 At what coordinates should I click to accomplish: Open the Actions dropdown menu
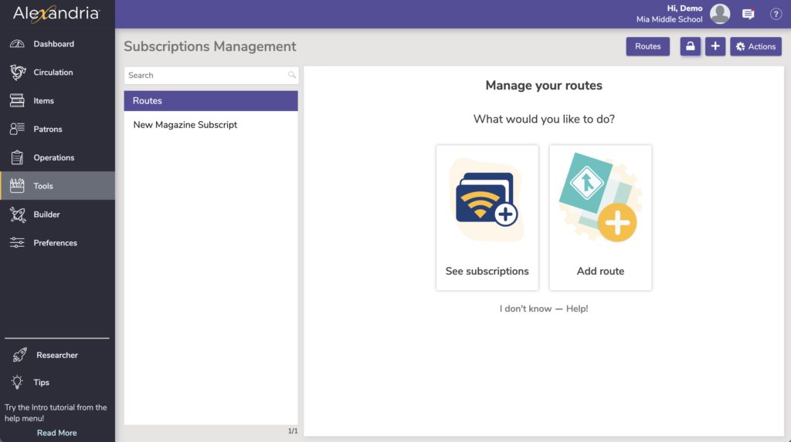click(755, 46)
